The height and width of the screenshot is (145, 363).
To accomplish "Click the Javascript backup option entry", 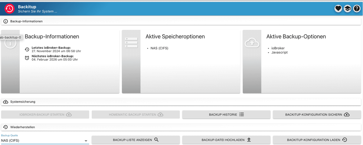I will 279,52.
